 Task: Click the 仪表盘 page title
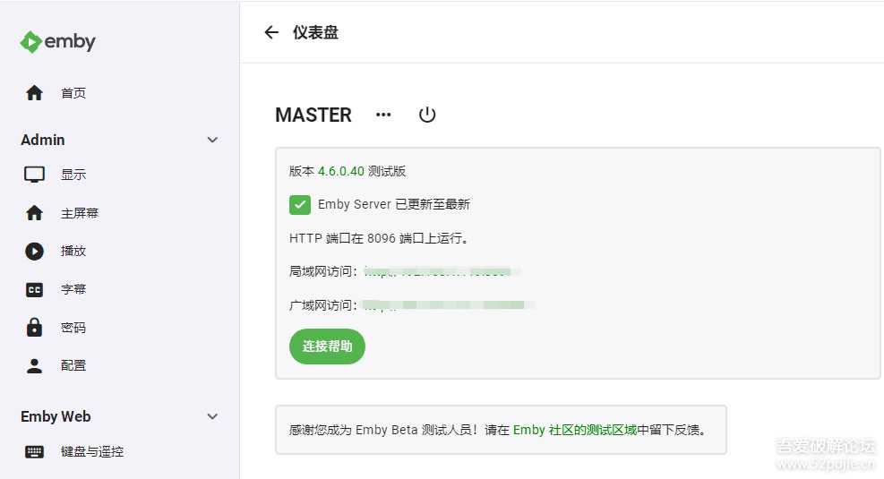tap(315, 33)
